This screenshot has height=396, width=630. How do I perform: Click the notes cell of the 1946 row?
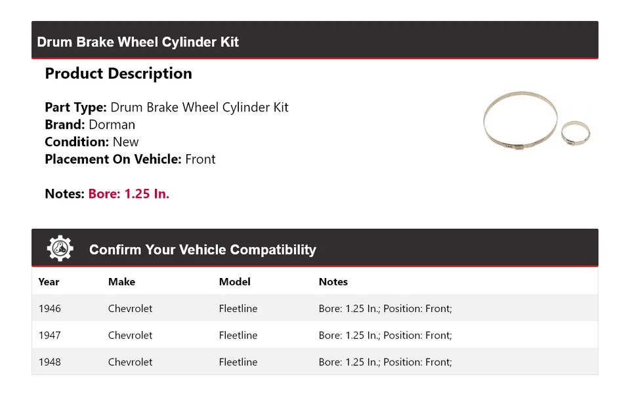pyautogui.click(x=385, y=309)
